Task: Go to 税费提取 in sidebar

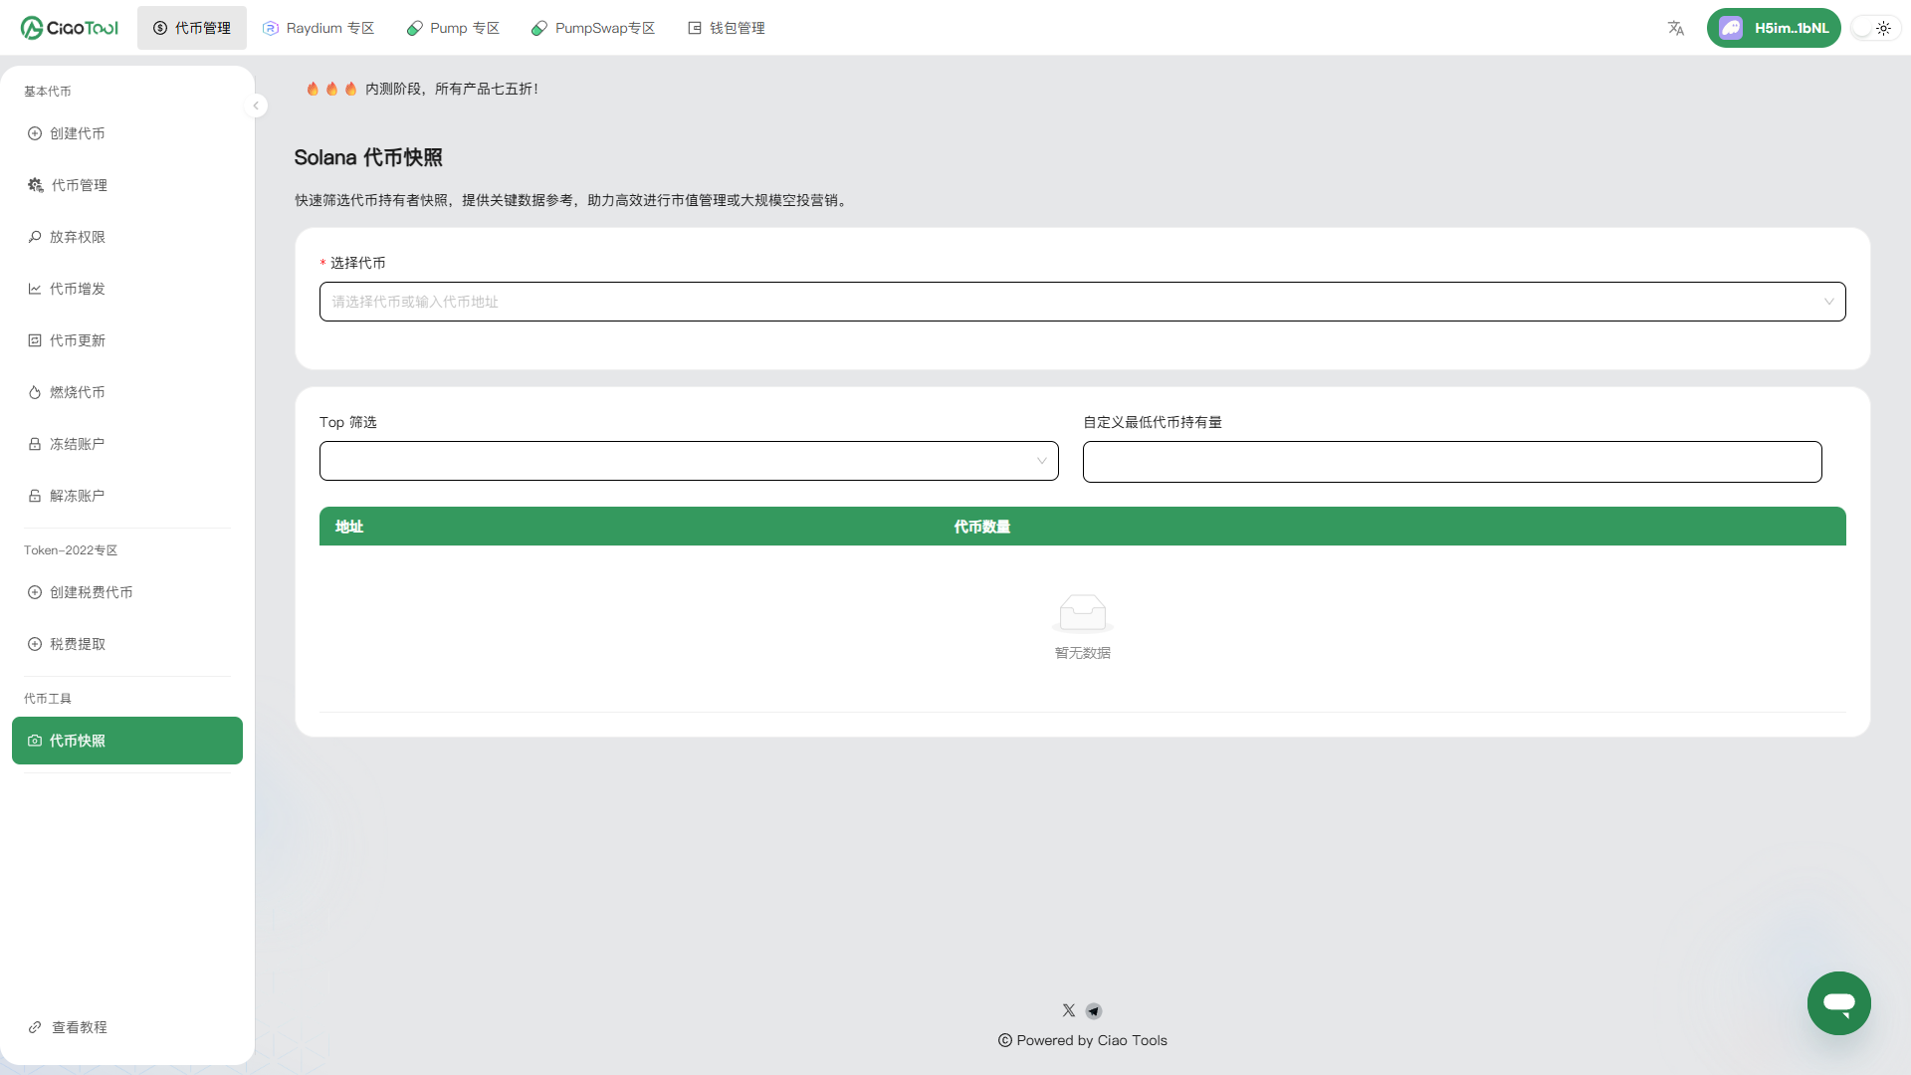Action: pos(78,644)
